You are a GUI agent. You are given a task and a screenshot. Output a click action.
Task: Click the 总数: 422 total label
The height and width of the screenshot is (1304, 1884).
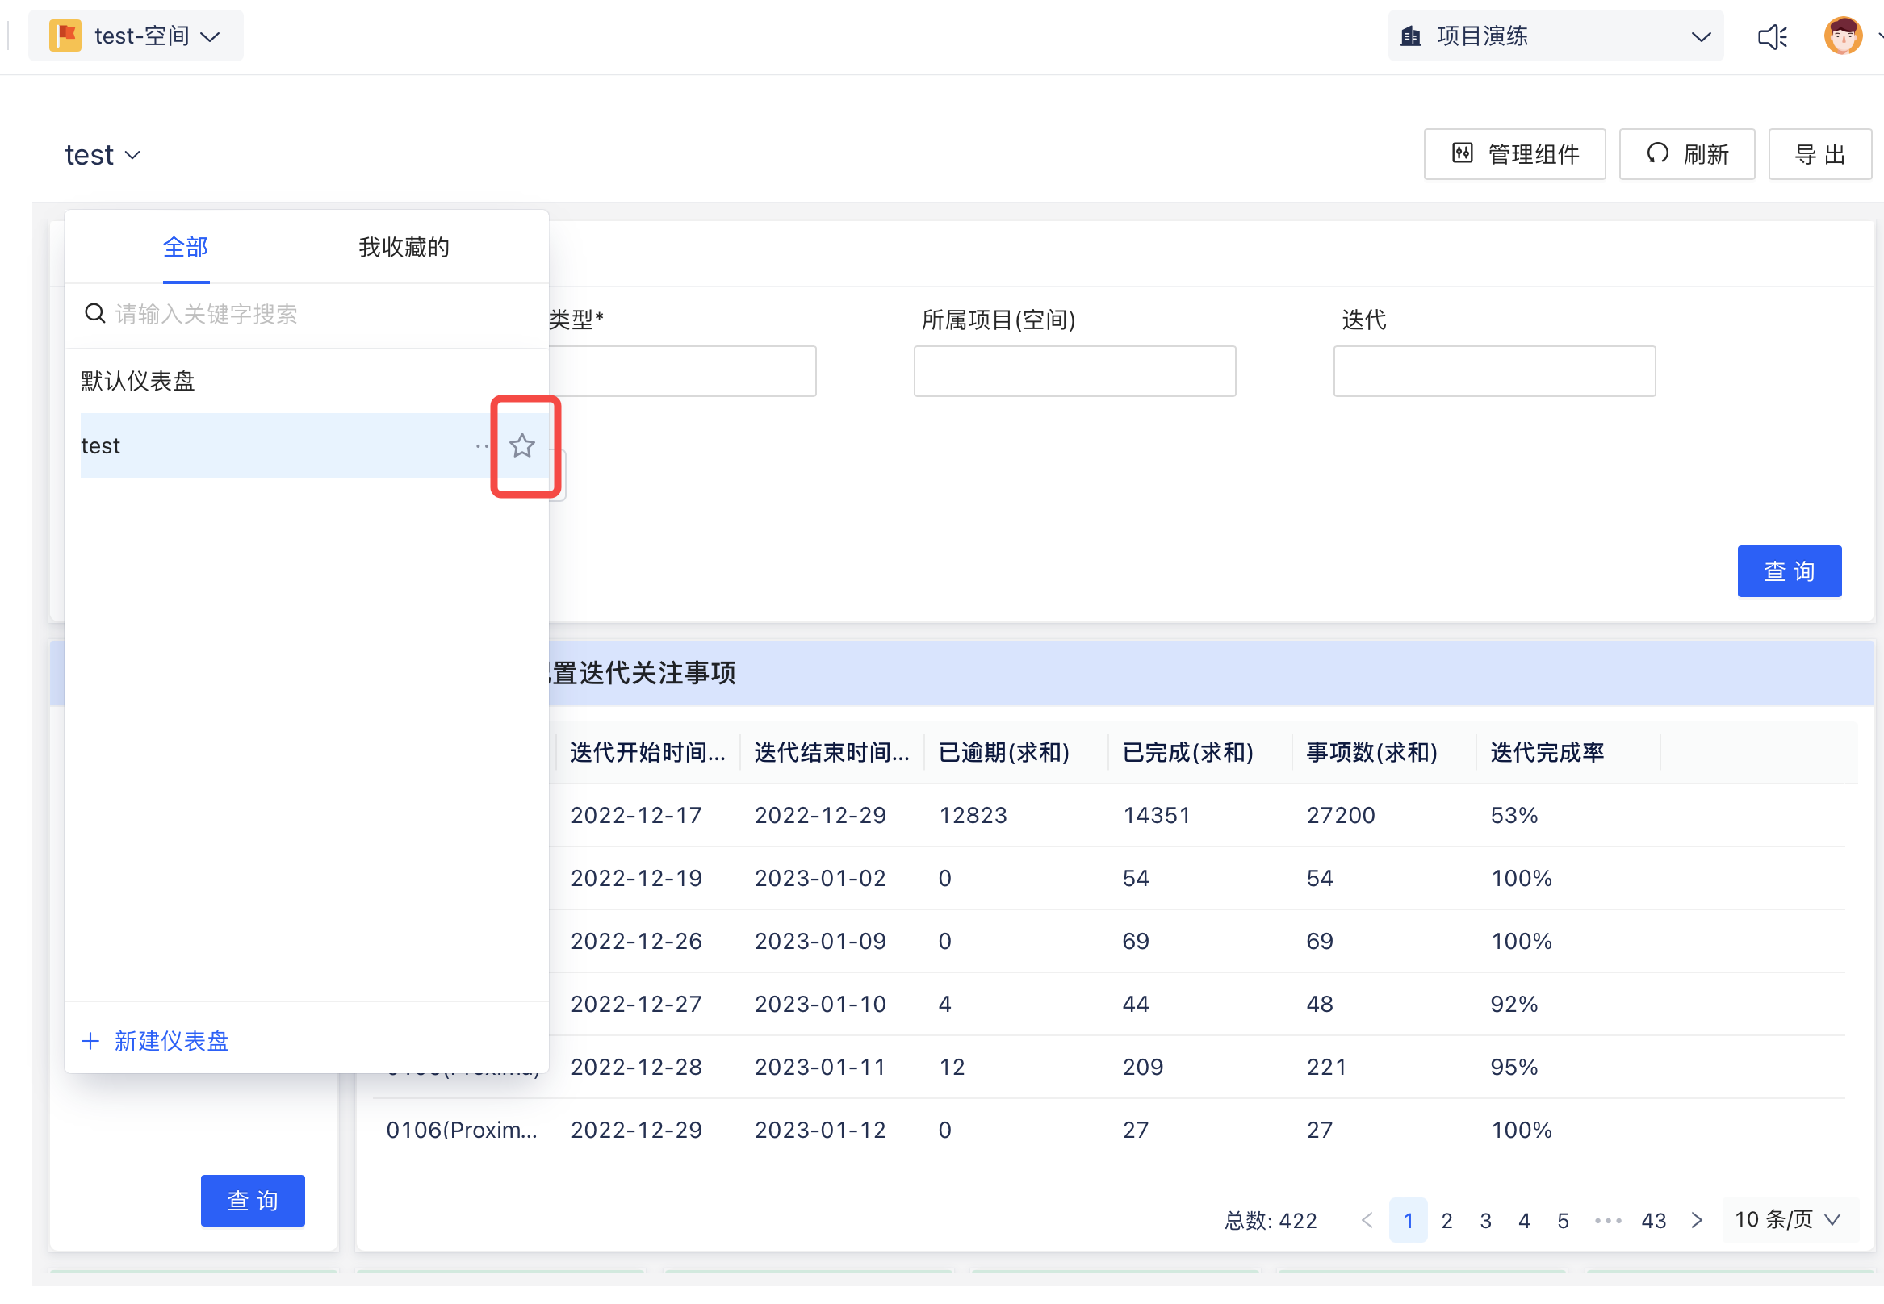coord(1271,1221)
